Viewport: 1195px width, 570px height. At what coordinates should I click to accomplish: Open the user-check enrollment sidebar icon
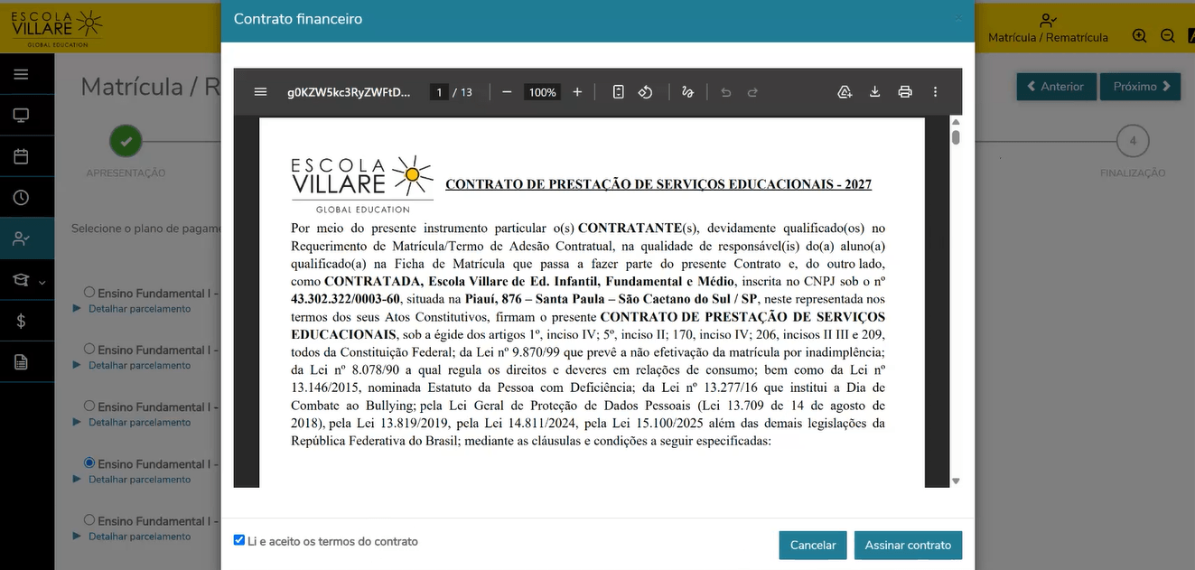21,239
